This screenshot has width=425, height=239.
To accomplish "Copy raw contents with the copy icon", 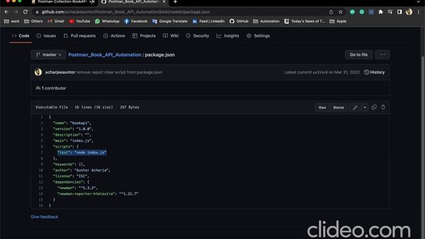I will point(374,108).
